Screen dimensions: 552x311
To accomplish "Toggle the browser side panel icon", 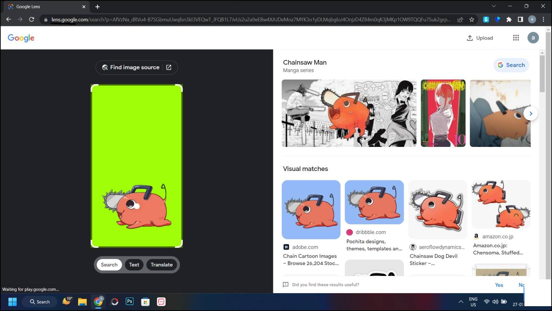I will pyautogui.click(x=520, y=20).
